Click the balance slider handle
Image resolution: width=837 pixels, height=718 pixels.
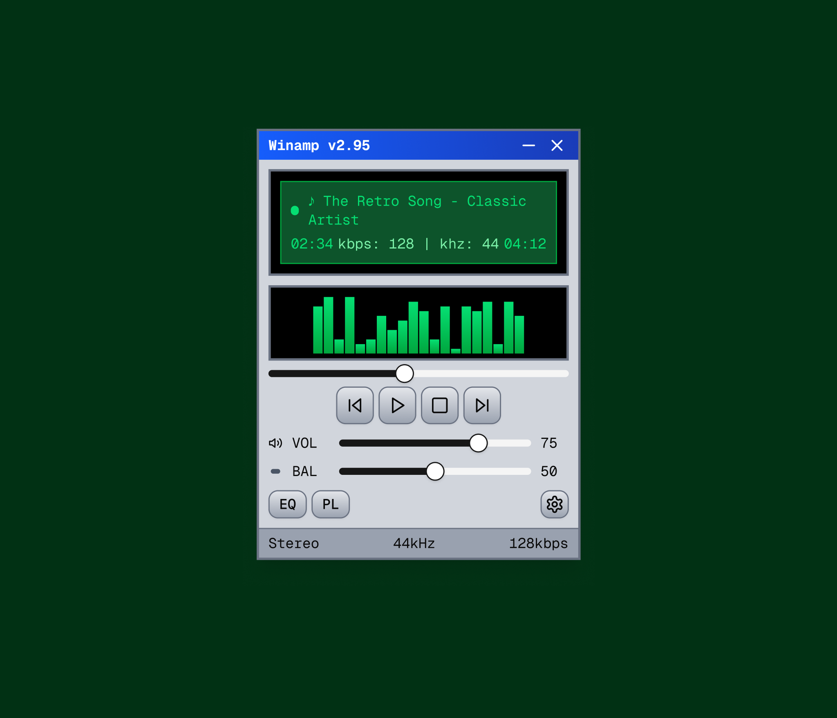[435, 471]
